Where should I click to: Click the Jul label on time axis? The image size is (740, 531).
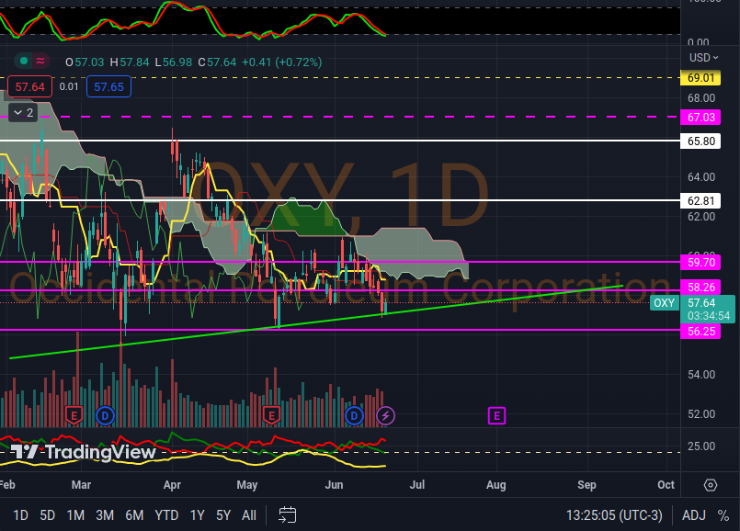[417, 485]
